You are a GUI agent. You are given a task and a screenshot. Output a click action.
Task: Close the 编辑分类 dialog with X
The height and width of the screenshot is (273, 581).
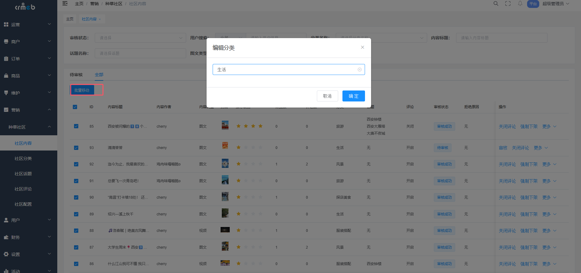pyautogui.click(x=363, y=47)
